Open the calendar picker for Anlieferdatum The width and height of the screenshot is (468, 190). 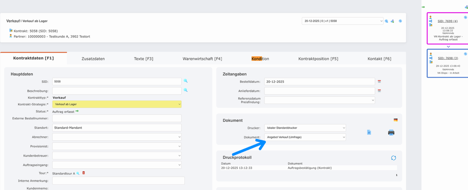tap(379, 91)
